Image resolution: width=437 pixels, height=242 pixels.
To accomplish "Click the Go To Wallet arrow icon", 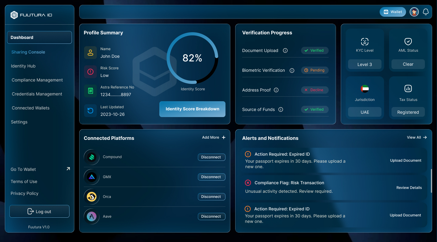I will point(68,169).
